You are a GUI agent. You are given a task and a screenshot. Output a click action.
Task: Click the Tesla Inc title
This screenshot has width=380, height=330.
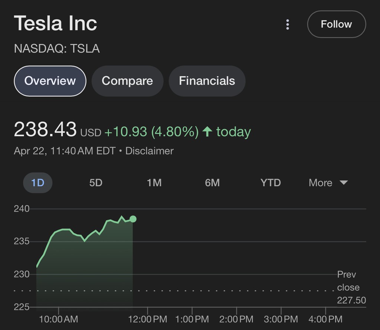56,23
